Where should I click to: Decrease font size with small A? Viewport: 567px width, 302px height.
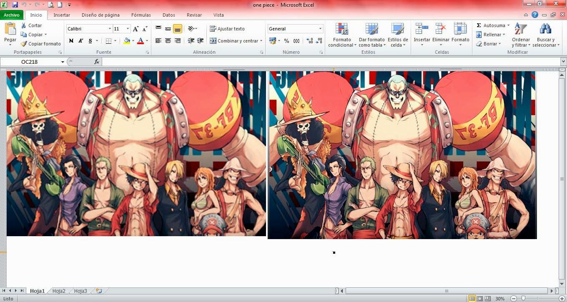coord(145,29)
